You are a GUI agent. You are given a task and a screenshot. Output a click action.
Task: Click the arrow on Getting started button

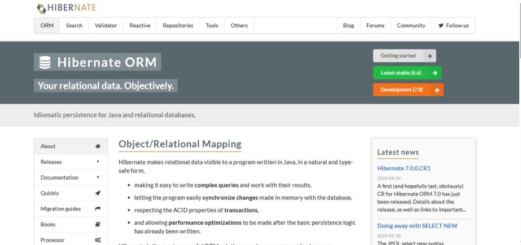click(430, 56)
